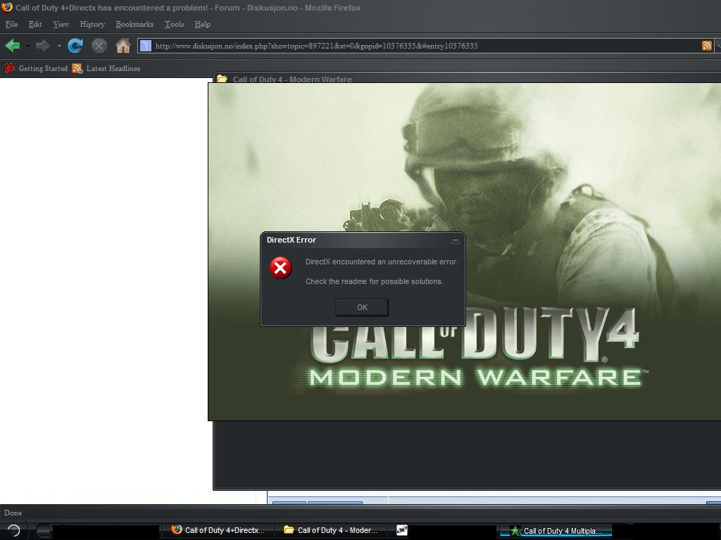This screenshot has height=540, width=721.
Task: Click the DirectX Error dialog title bar button
Action: 455,240
